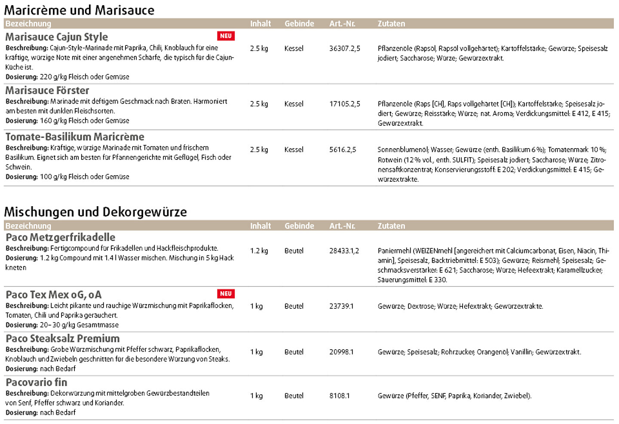
Task: Click the dosage line 20–30 g/kg Gesamtmasse
Action: pos(62,325)
